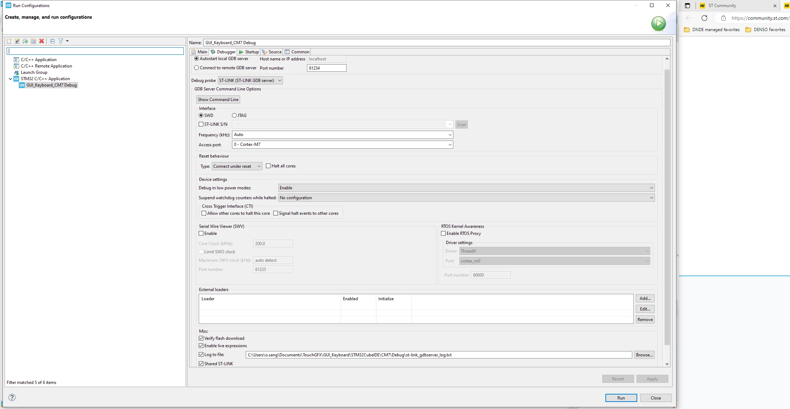Click the log file path field
The image size is (790, 409).
coord(439,355)
